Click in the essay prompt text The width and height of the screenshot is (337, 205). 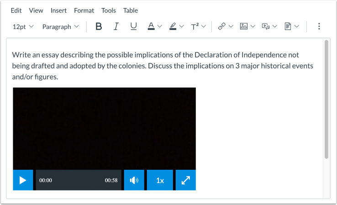[163, 66]
